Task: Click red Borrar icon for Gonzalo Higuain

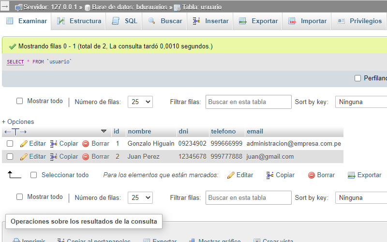Action: (x=86, y=144)
